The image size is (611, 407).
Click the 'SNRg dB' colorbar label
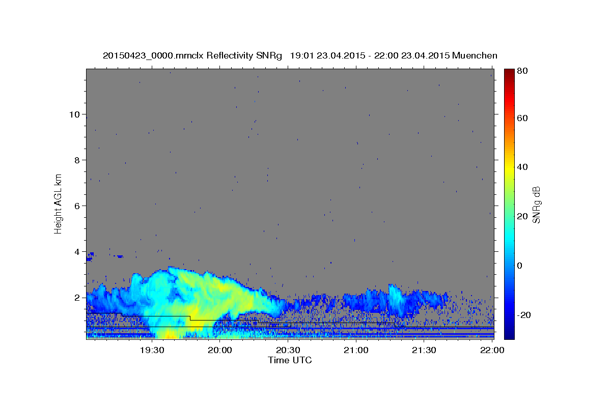coord(536,205)
